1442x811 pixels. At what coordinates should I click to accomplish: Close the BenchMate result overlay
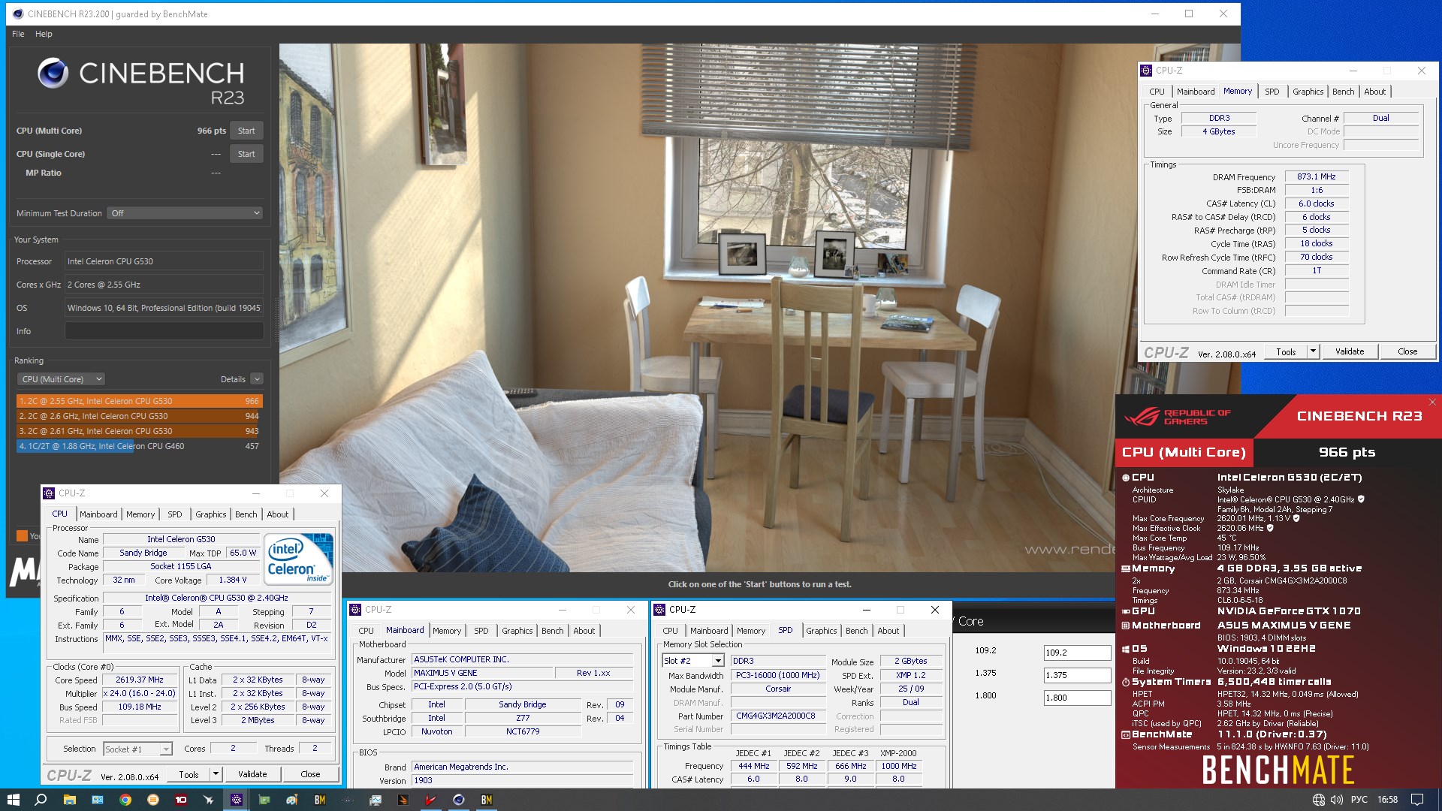[x=1432, y=402]
